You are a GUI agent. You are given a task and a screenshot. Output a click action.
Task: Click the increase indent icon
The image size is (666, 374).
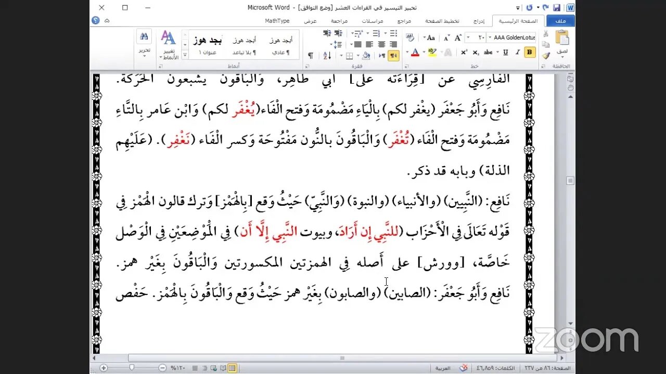(x=327, y=33)
